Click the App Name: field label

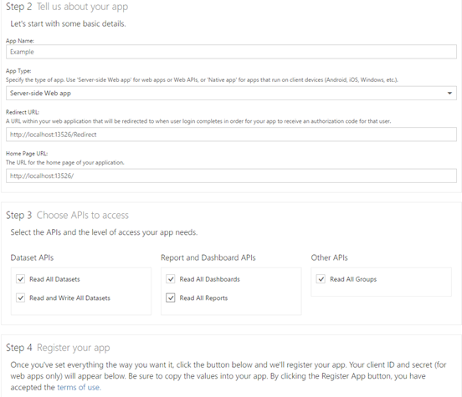point(20,41)
